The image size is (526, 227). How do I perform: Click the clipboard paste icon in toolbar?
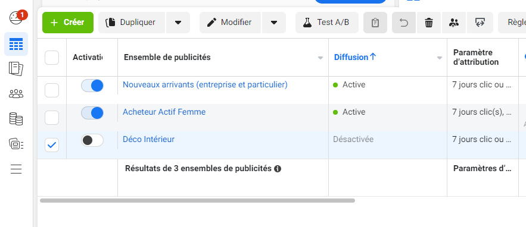(x=375, y=23)
